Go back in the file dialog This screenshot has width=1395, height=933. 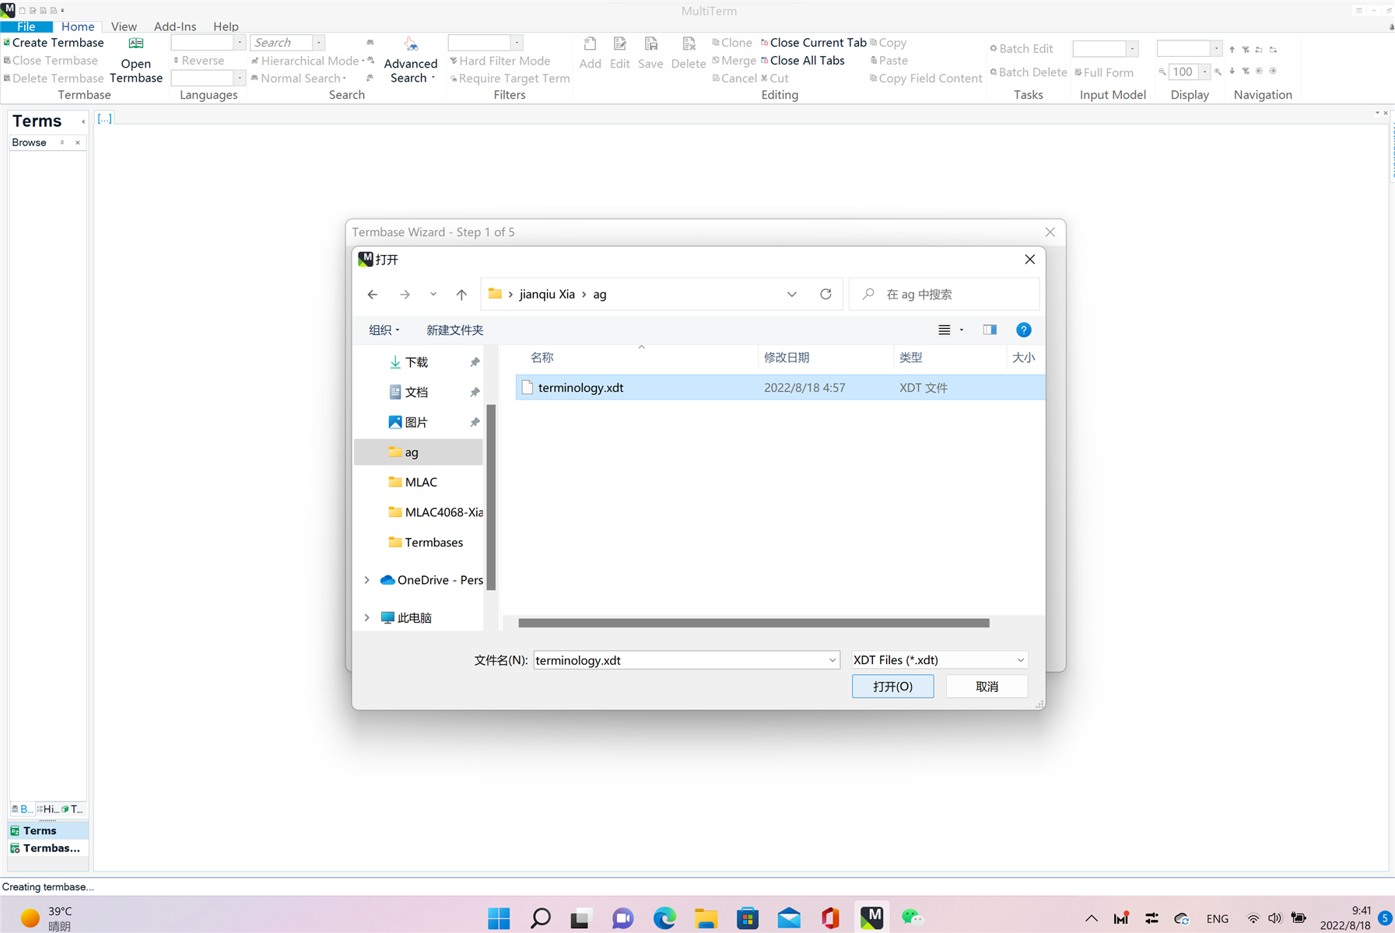click(373, 295)
